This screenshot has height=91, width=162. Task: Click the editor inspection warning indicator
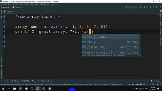(x=159, y=15)
